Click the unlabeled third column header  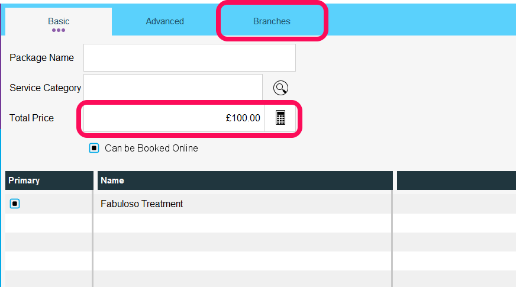[456, 180]
